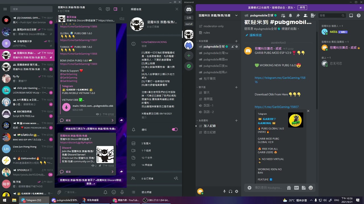The width and height of the screenshot is (364, 204).
Task: Add a server in Discord
Action: [189, 56]
